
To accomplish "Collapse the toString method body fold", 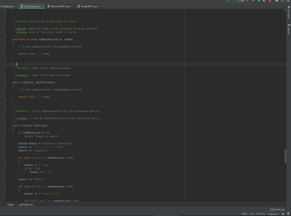I will click(x=5, y=129).
